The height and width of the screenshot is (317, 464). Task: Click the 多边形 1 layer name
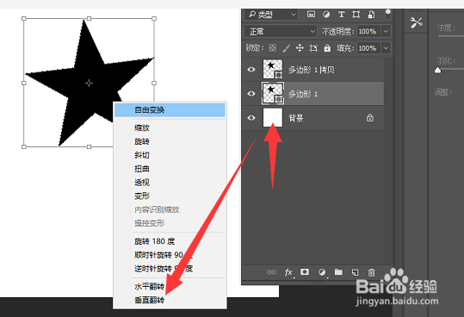click(303, 94)
